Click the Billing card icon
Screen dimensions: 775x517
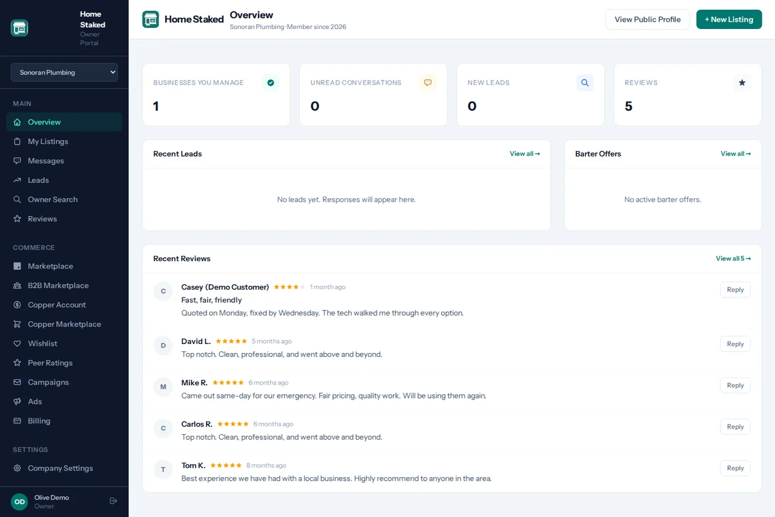17,421
